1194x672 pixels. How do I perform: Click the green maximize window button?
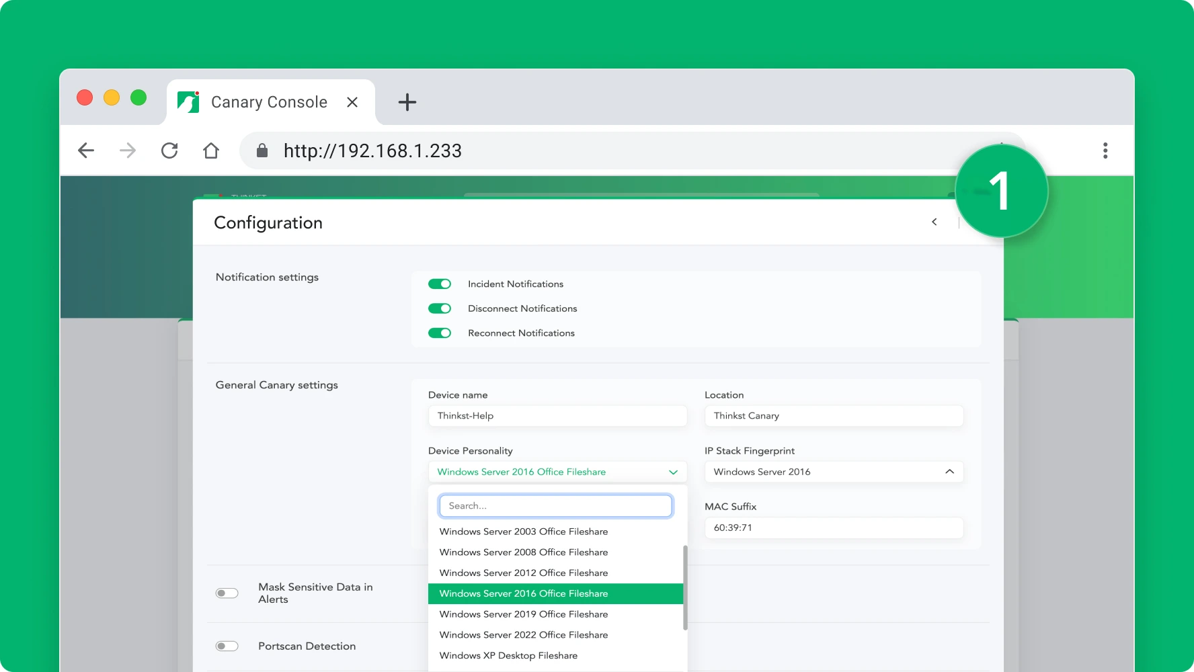(138, 97)
